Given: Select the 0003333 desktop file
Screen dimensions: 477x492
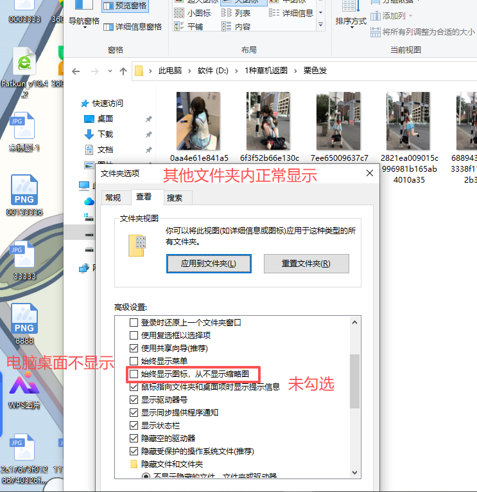Looking at the screenshot, I should coord(24,13).
